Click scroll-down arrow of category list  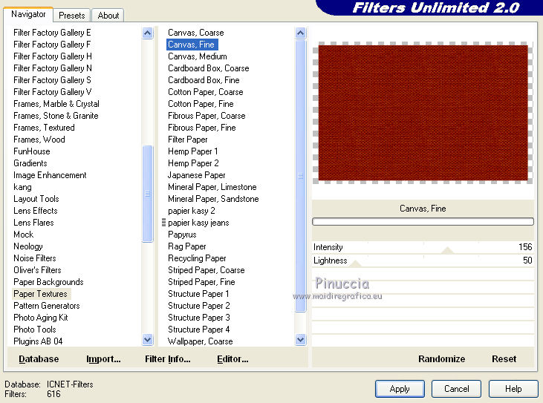pos(148,340)
